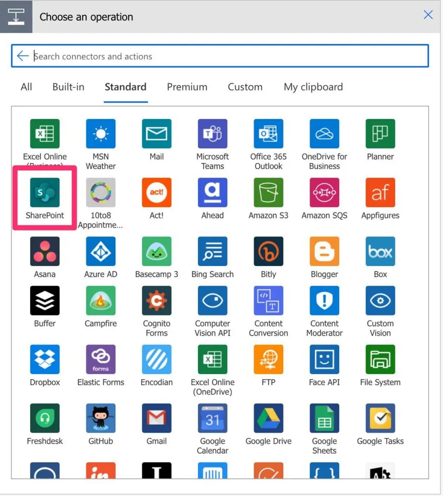The image size is (443, 496).
Task: Select the Amazon S3 connector
Action: coord(268,193)
